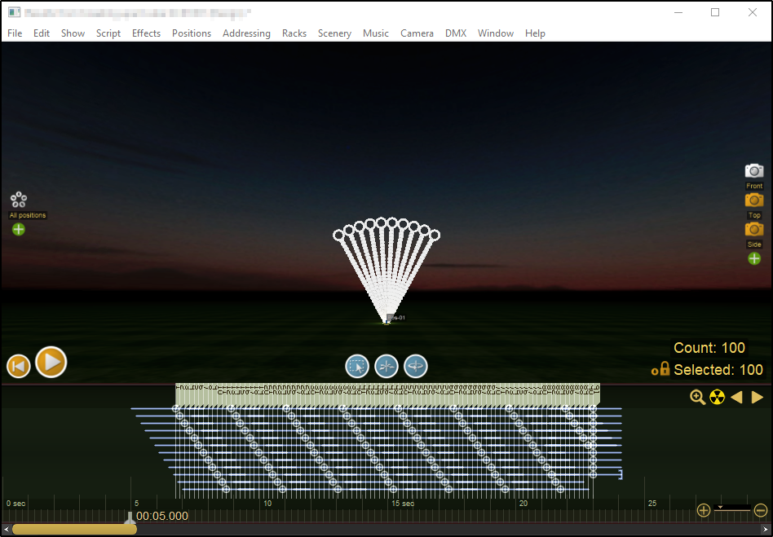Rewind the show to the start
This screenshot has width=773, height=537.
tap(19, 366)
